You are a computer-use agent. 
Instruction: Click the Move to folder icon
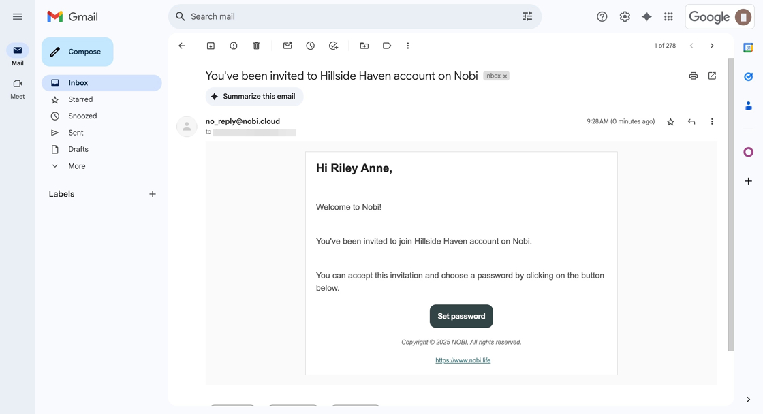click(x=364, y=46)
